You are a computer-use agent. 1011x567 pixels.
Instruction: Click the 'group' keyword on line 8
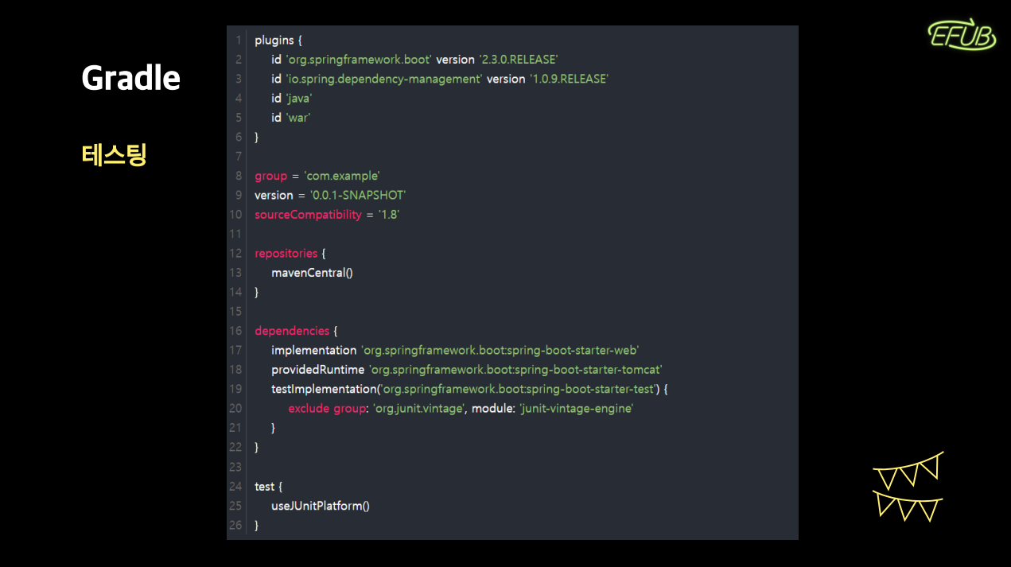click(x=270, y=176)
